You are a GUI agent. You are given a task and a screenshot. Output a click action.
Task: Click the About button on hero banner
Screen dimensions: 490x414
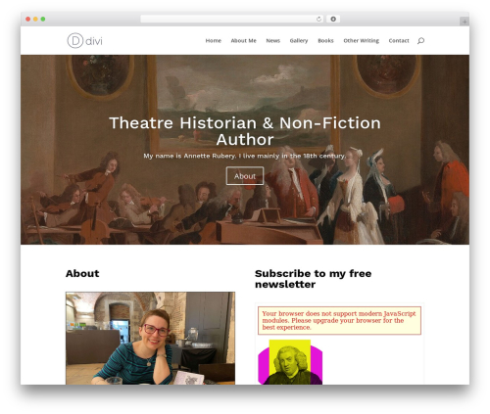tap(245, 176)
